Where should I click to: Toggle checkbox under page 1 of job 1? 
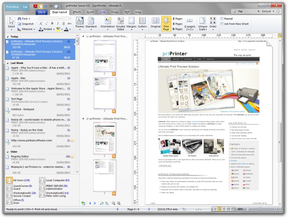[114, 74]
